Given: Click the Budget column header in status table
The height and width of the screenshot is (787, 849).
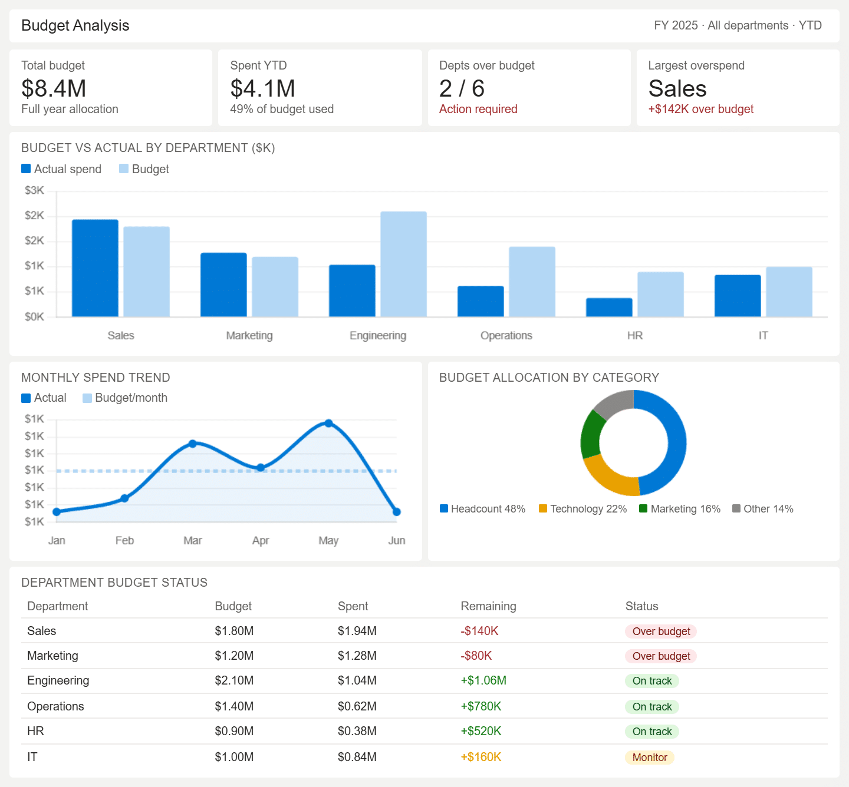Looking at the screenshot, I should (x=233, y=606).
